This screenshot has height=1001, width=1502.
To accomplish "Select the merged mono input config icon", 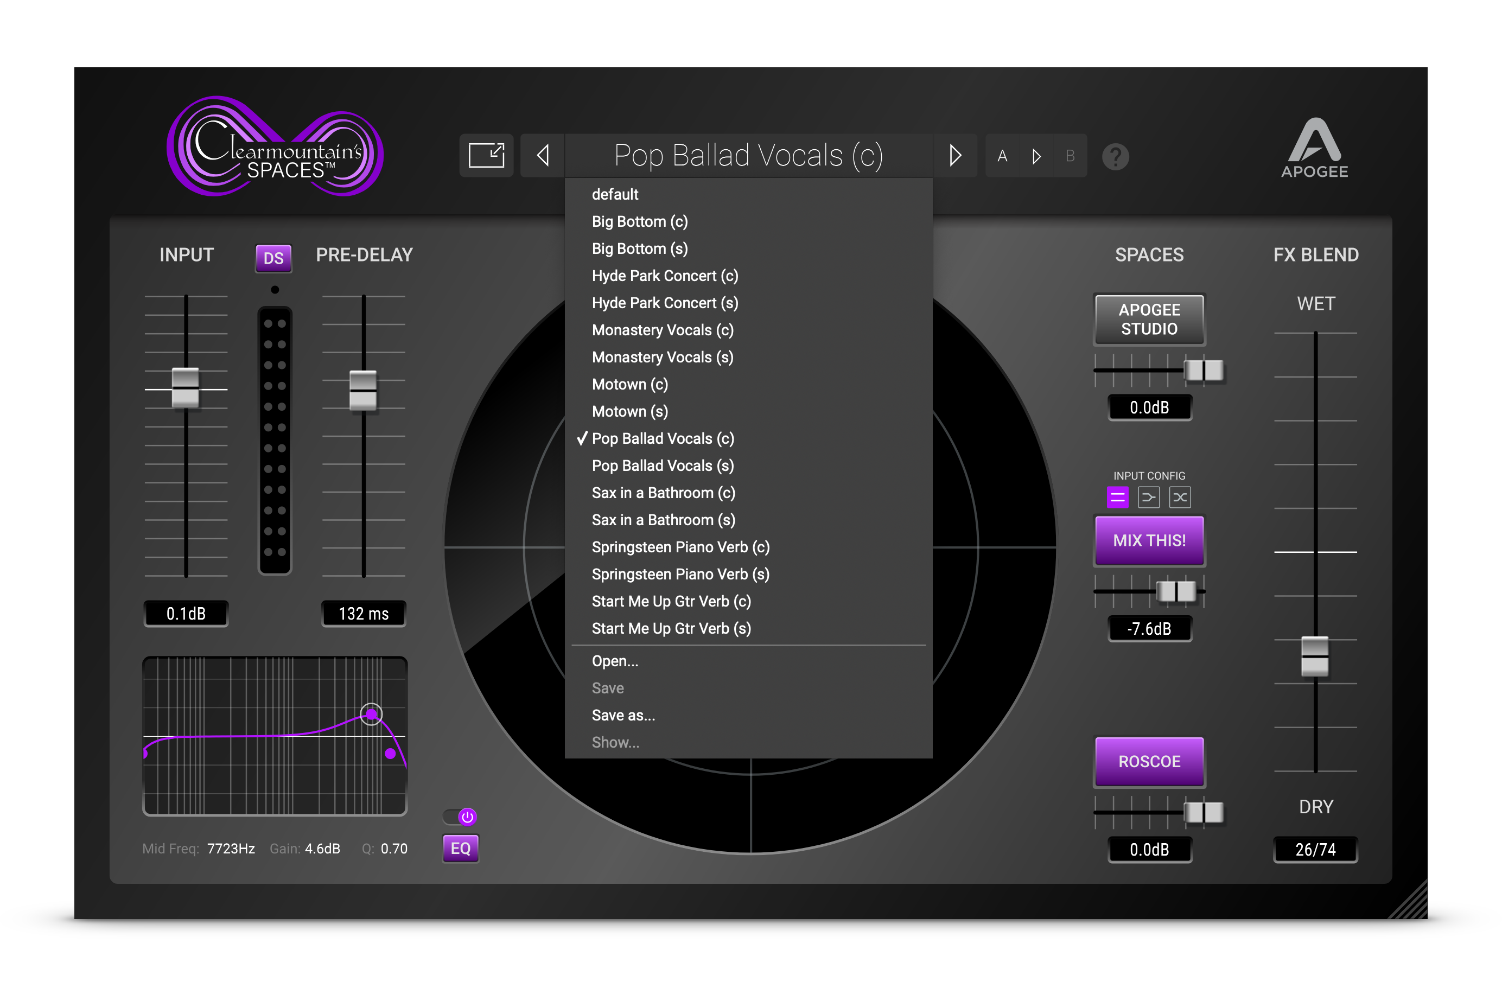I will (1148, 498).
